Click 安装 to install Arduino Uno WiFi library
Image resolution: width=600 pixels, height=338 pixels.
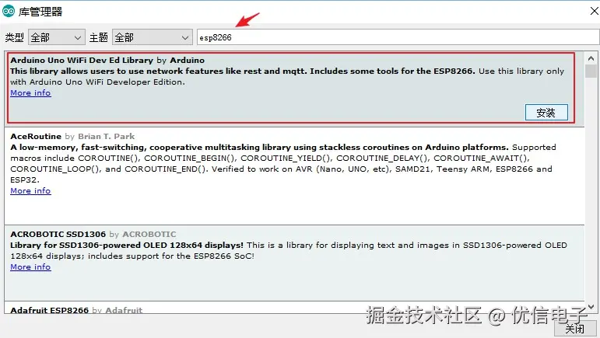[546, 113]
